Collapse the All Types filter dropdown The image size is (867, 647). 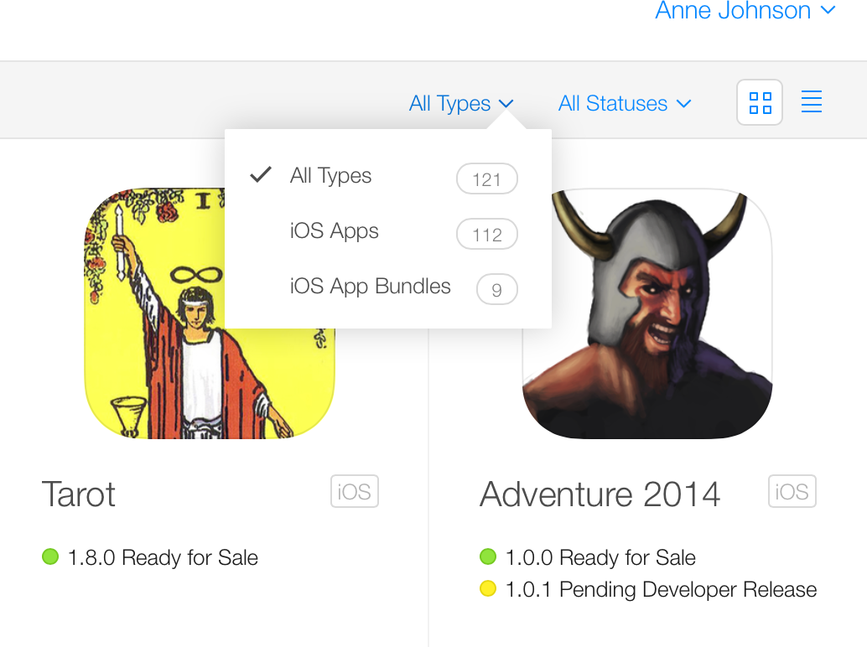(x=460, y=104)
